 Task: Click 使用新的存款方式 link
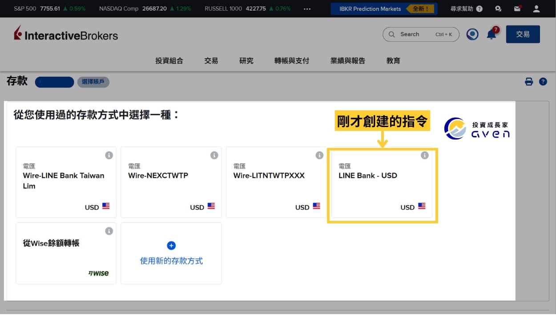tap(171, 261)
